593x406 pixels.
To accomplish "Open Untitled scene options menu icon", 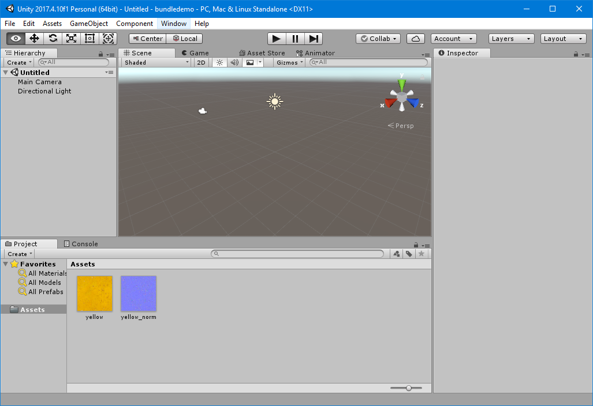I will [109, 73].
